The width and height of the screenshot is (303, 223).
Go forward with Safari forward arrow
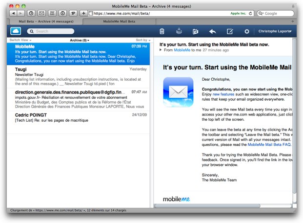point(20,13)
